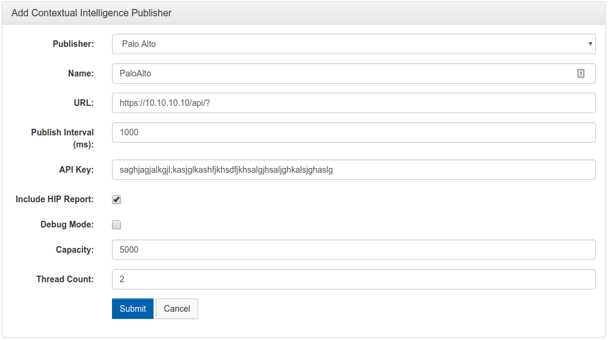Click the Thread Count field showing 2
Viewport: 608px width, 340px height.
click(x=353, y=279)
